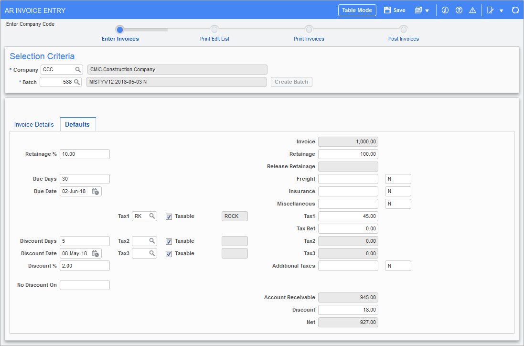
Task: Go to the Print Invoices step
Action: click(309, 39)
